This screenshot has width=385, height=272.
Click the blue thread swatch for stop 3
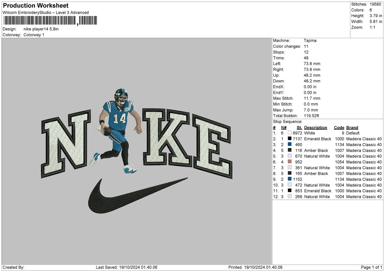289,145
